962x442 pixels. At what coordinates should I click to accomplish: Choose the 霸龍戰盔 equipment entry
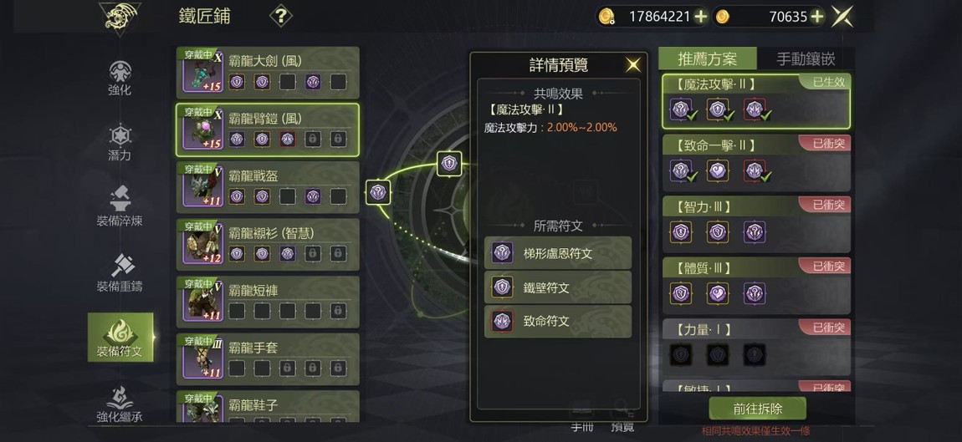point(268,187)
